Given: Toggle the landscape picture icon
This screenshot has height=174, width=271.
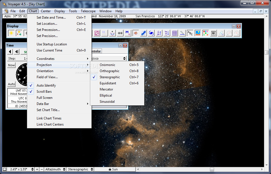Looking at the screenshot, I should point(198,33).
